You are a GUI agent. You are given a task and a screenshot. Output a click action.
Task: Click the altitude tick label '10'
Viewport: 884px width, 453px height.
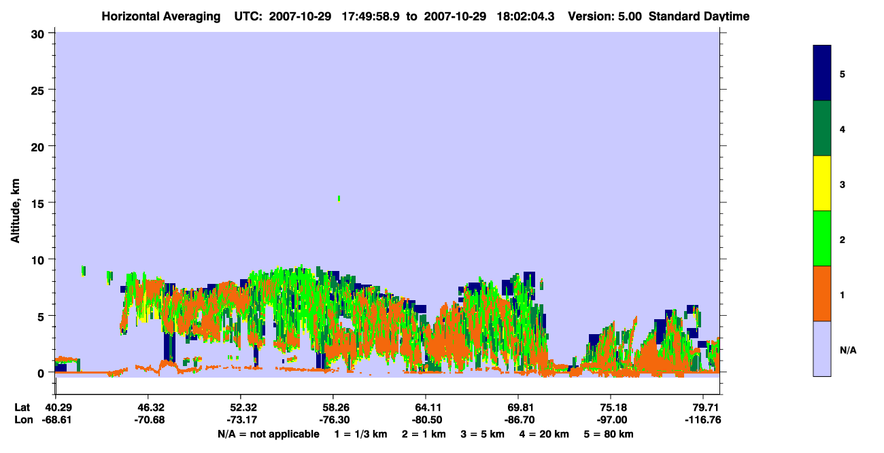click(x=39, y=259)
